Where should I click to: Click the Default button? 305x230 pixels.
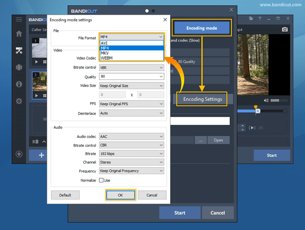point(65,195)
